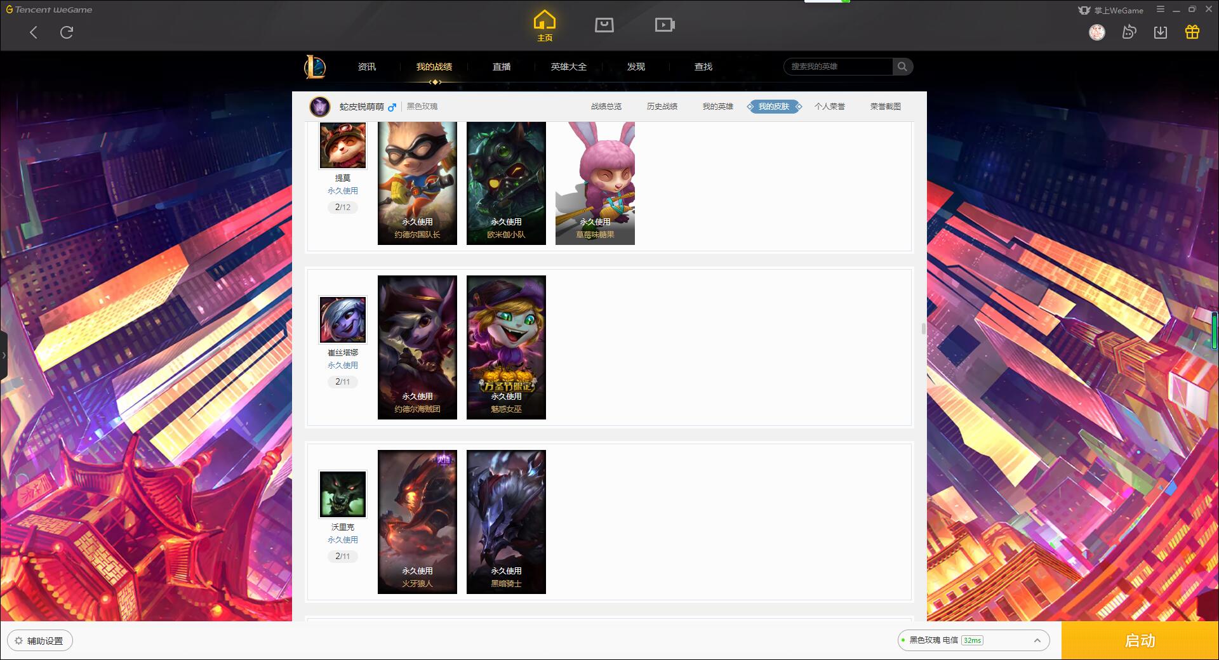Click the 崔丝塔娜 champion portrait
1219x660 pixels.
point(343,320)
